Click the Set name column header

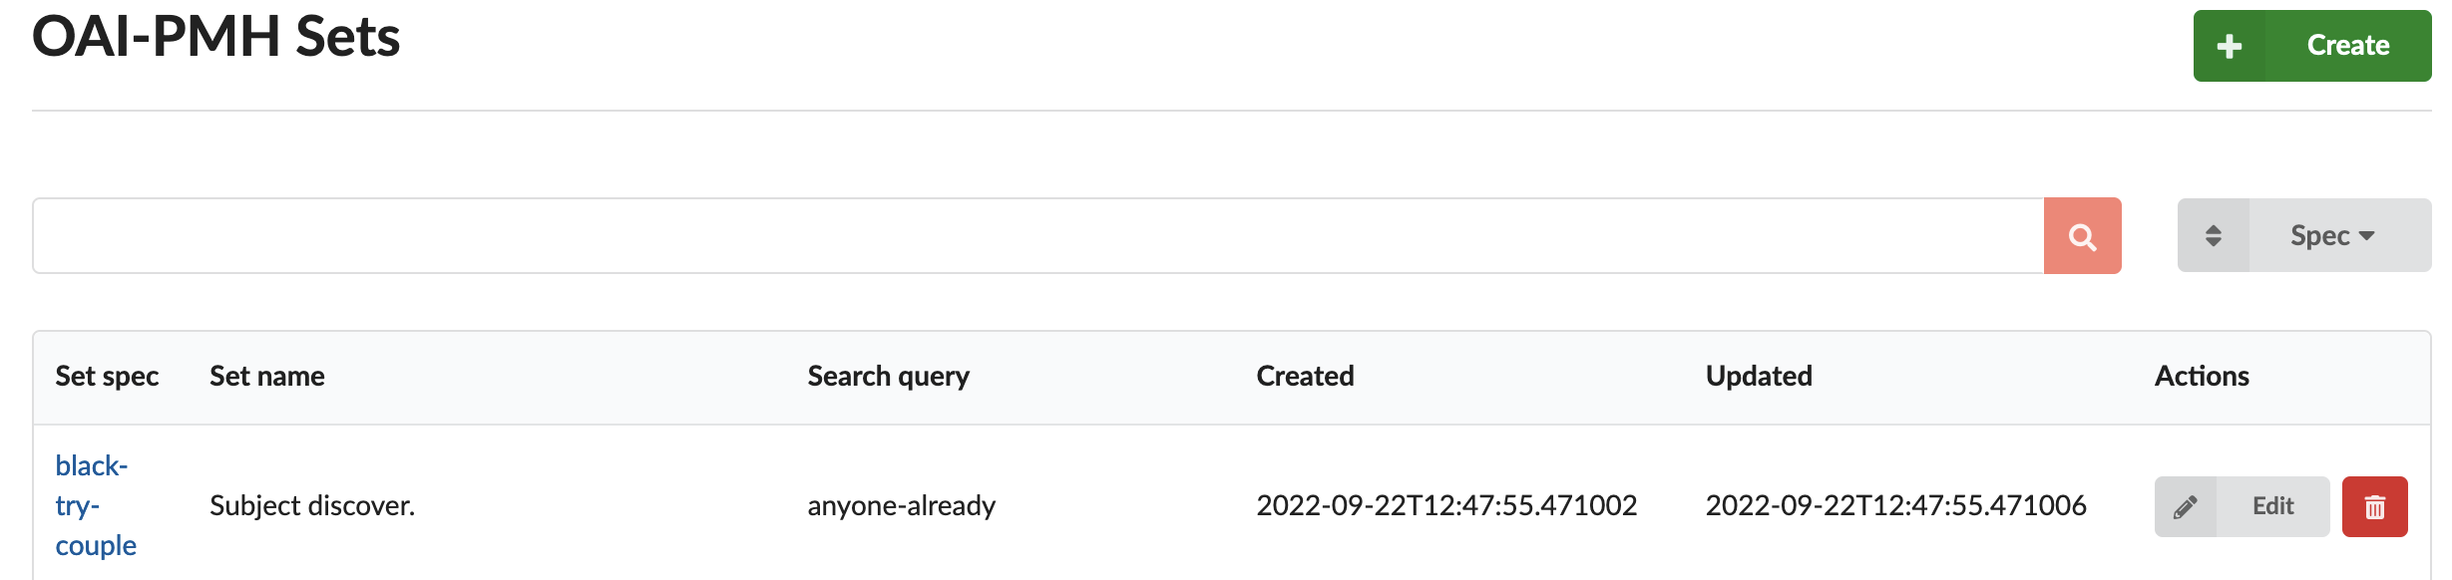[x=267, y=376]
